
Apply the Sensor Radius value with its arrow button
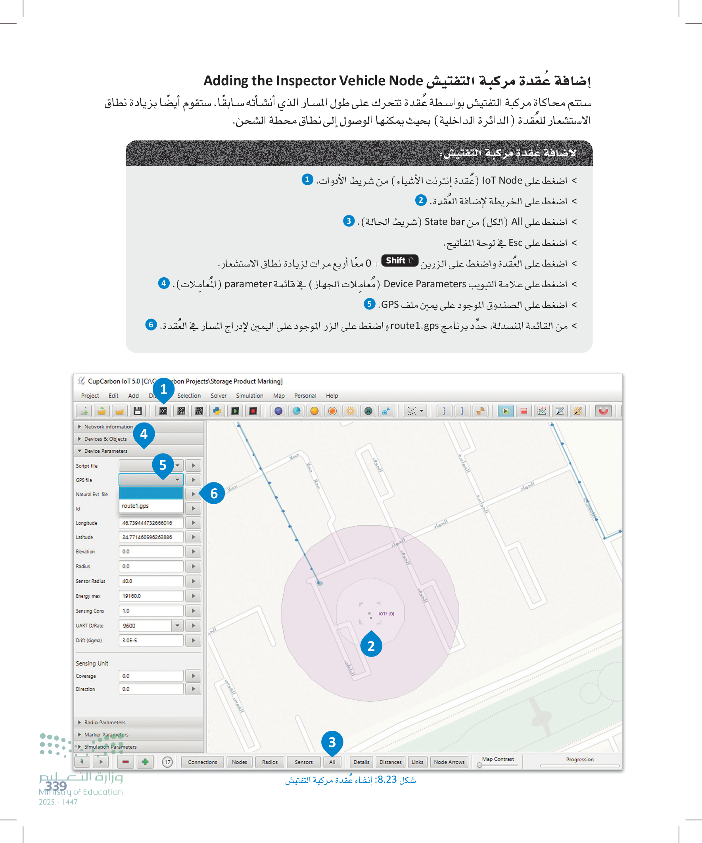point(194,581)
